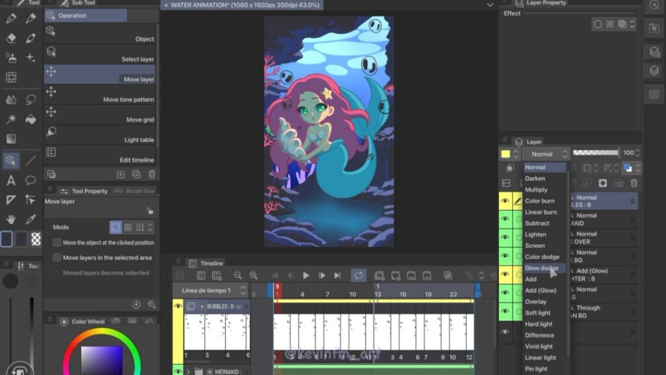Select the Lasso selection tool
Viewport: 666px width, 375px height.
(x=31, y=100)
